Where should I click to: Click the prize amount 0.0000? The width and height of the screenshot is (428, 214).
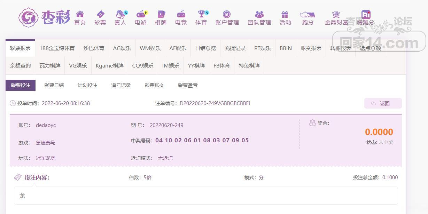click(x=379, y=132)
